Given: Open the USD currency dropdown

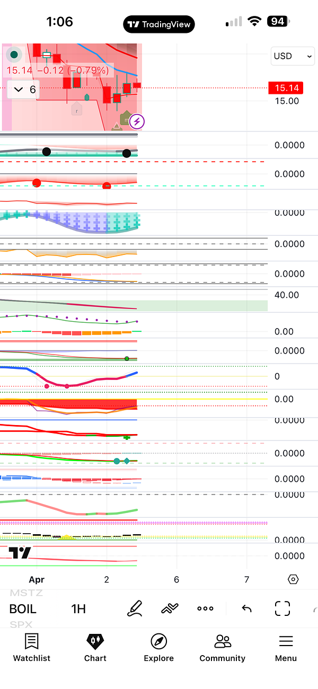Looking at the screenshot, I should tap(293, 56).
